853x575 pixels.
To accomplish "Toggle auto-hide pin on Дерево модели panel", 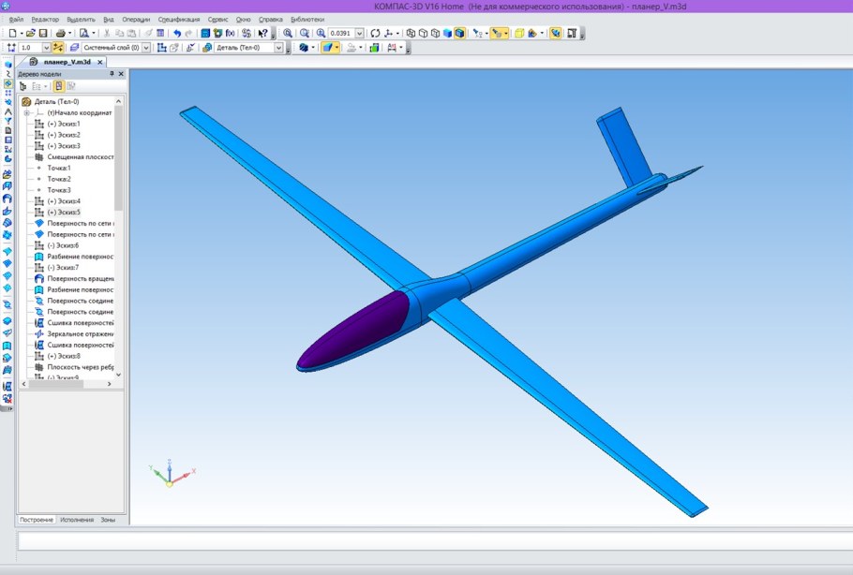I will coord(113,73).
